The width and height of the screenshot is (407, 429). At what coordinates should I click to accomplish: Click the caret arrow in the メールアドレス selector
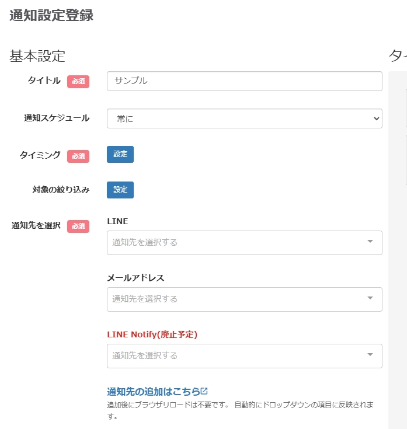[x=370, y=298]
